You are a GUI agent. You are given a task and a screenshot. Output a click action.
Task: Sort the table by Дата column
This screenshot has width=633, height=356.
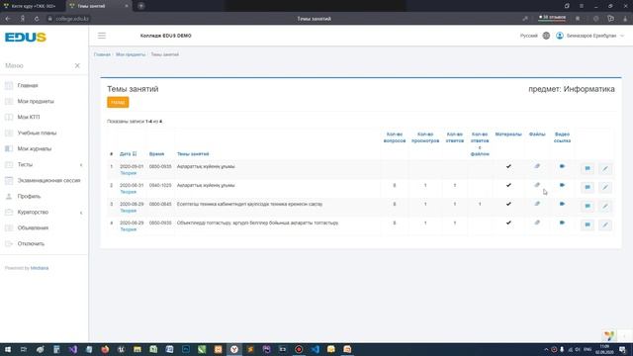point(128,154)
